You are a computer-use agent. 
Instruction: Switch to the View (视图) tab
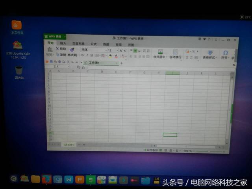(131, 45)
